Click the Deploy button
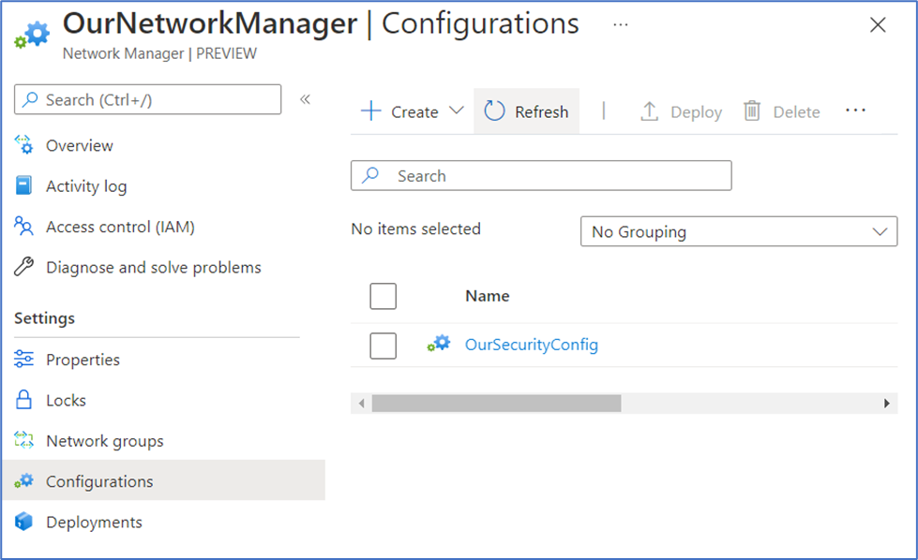The image size is (918, 560). coord(681,111)
